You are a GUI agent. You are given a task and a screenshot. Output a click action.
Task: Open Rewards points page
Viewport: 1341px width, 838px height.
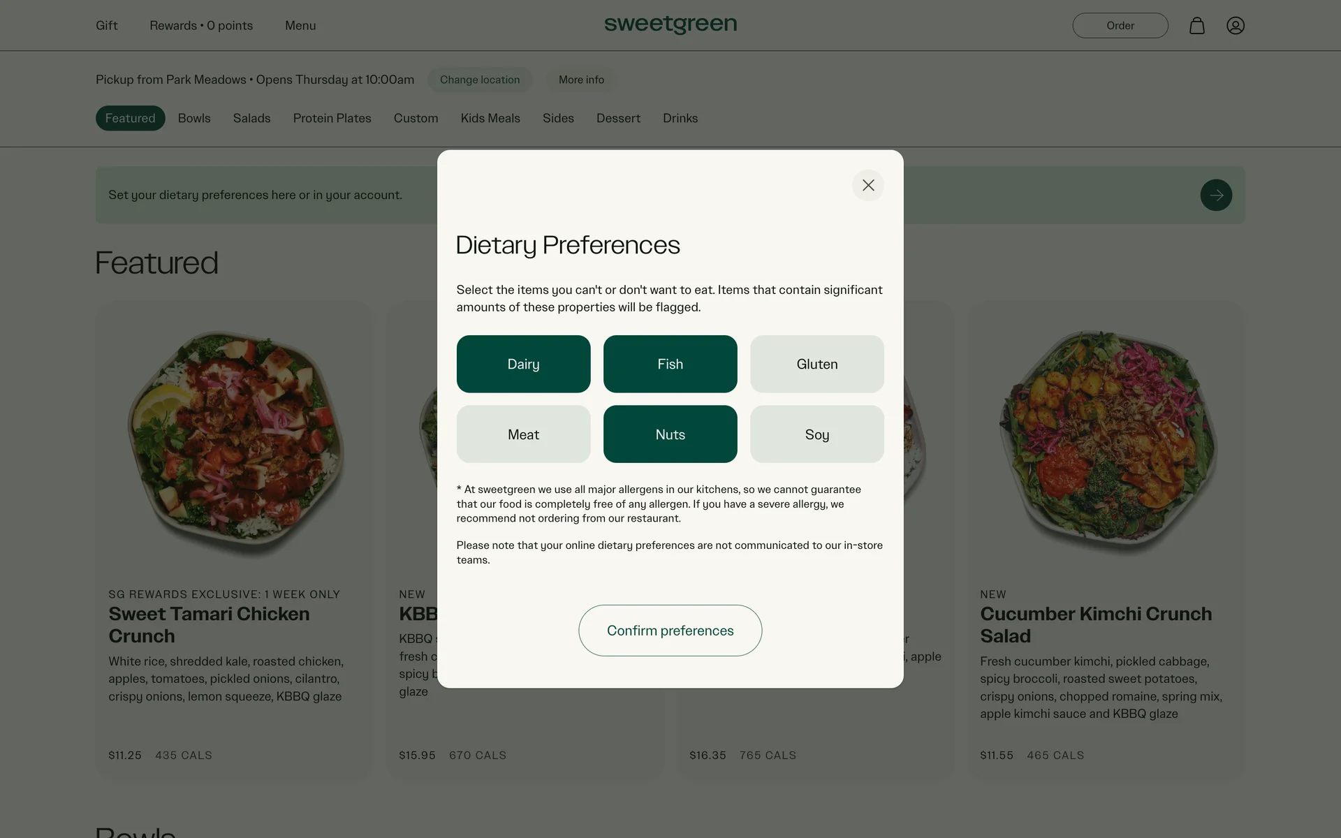pyautogui.click(x=201, y=26)
